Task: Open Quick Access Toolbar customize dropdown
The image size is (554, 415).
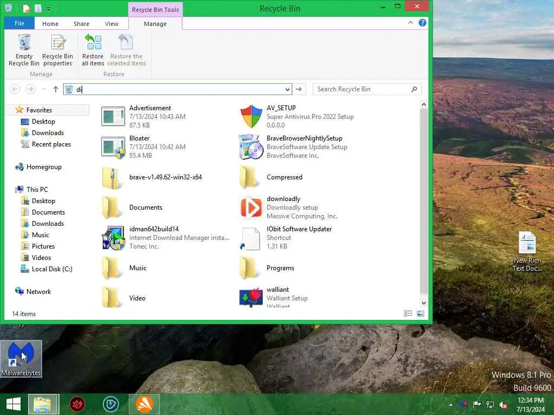Action: click(x=48, y=9)
